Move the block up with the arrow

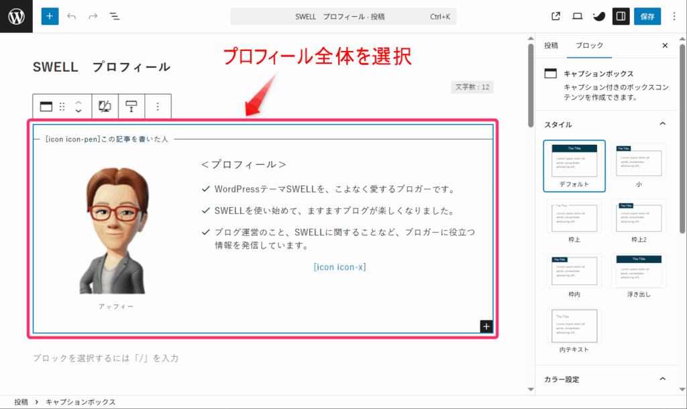78,103
